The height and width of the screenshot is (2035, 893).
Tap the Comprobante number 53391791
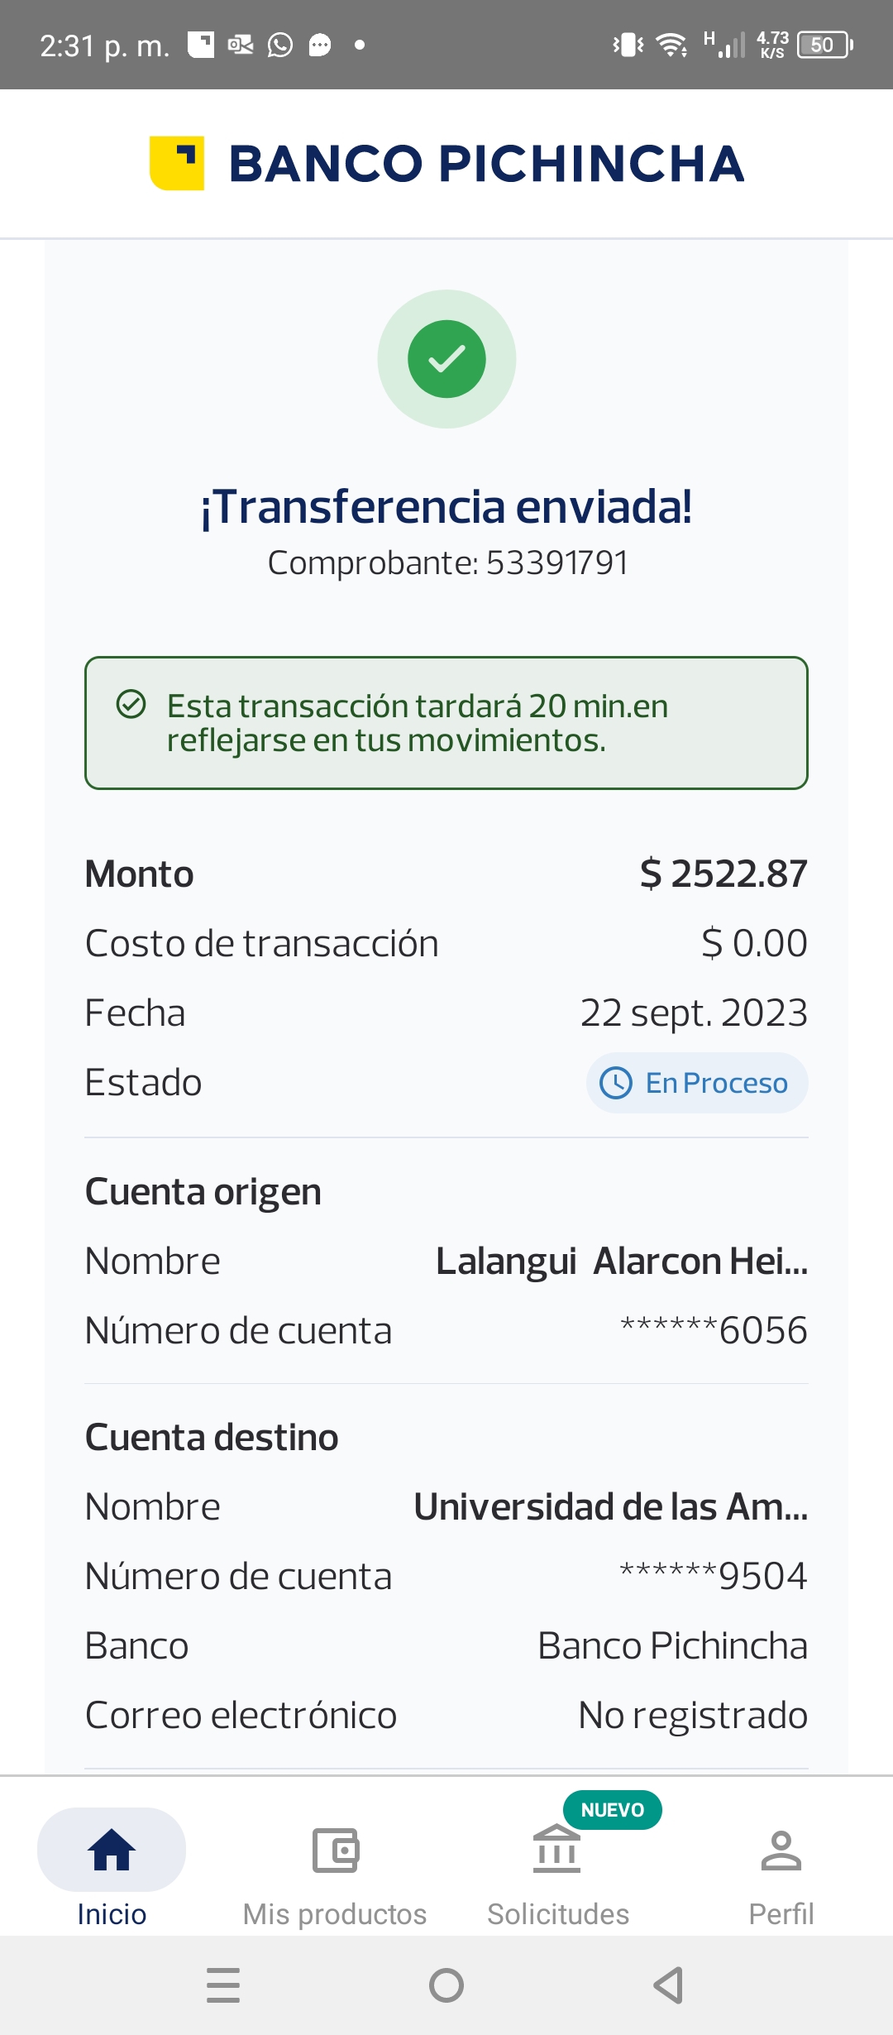click(x=556, y=563)
